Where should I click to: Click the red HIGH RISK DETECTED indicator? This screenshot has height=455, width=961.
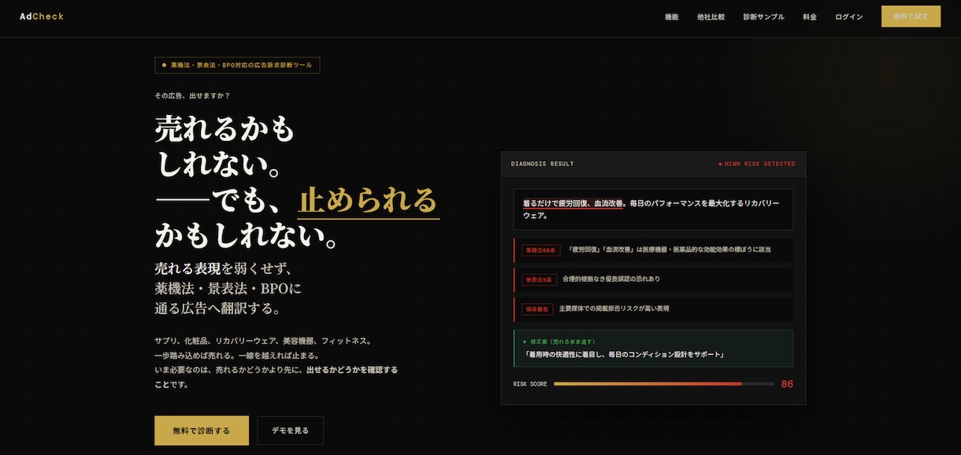pos(756,164)
